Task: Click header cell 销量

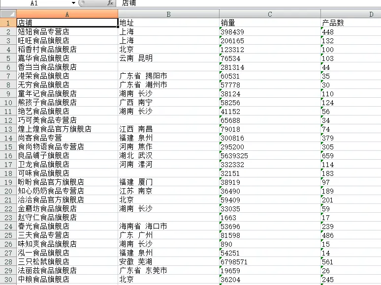Action: click(x=270, y=23)
